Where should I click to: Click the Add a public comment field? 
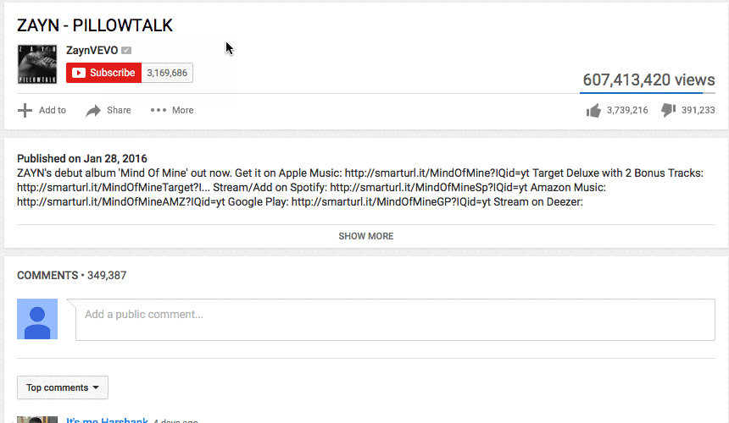(395, 320)
